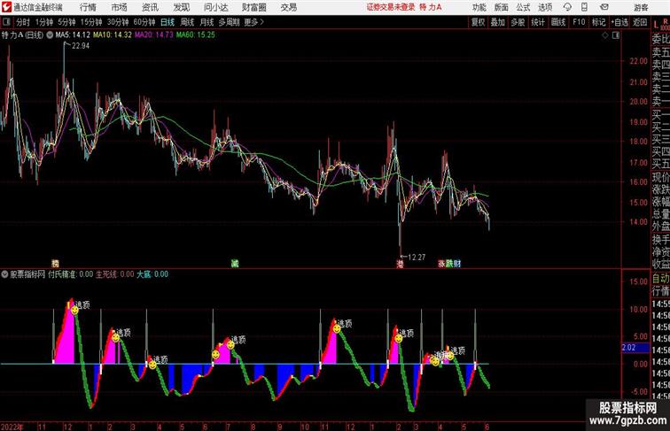Click the 多股 multi-stock button
Image resolution: width=670 pixels, height=431 pixels.
pyautogui.click(x=518, y=22)
